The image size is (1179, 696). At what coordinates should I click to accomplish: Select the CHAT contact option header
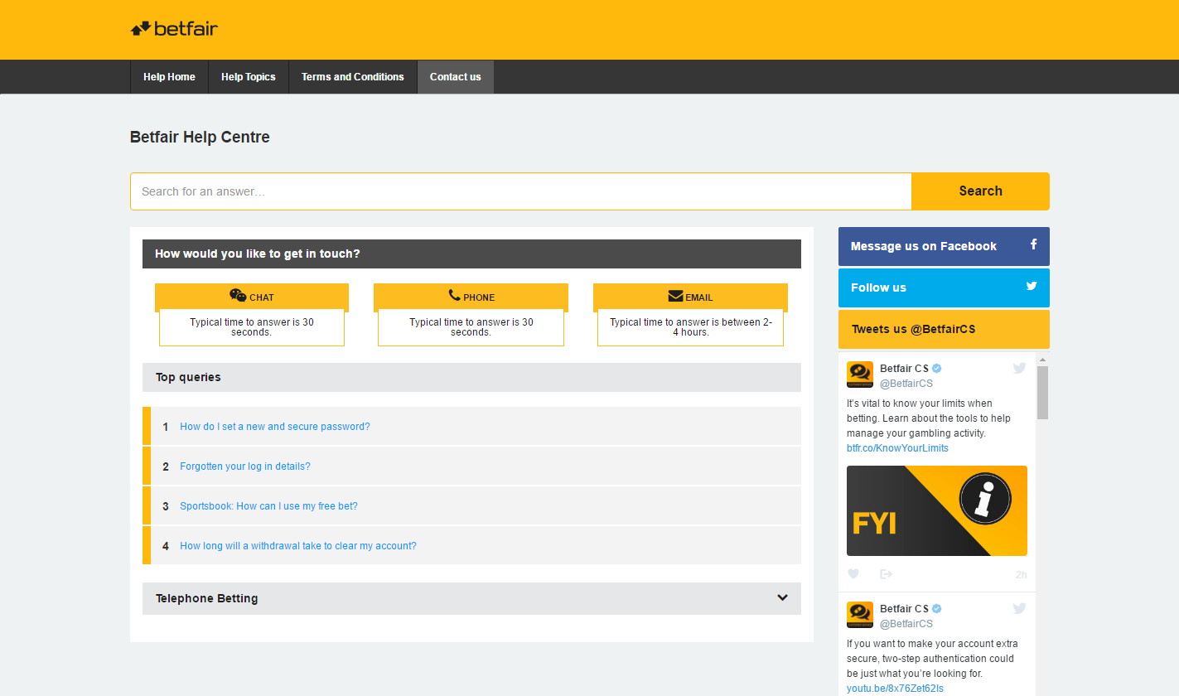pos(252,297)
